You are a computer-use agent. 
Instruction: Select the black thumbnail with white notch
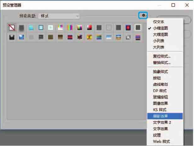12,37
